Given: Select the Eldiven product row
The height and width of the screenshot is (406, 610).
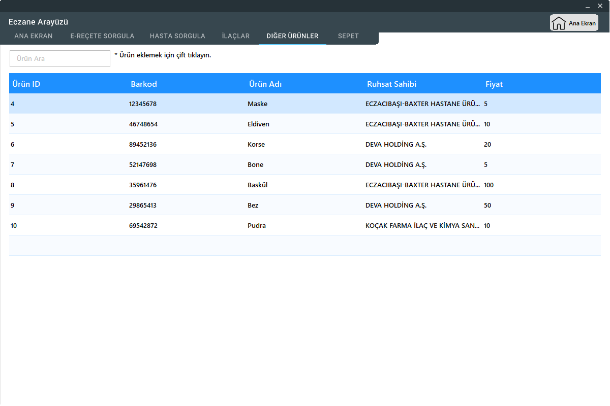Looking at the screenshot, I should [x=258, y=124].
